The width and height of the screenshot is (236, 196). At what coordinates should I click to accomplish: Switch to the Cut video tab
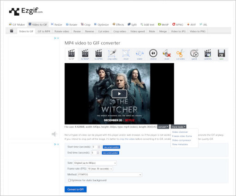[103, 31]
